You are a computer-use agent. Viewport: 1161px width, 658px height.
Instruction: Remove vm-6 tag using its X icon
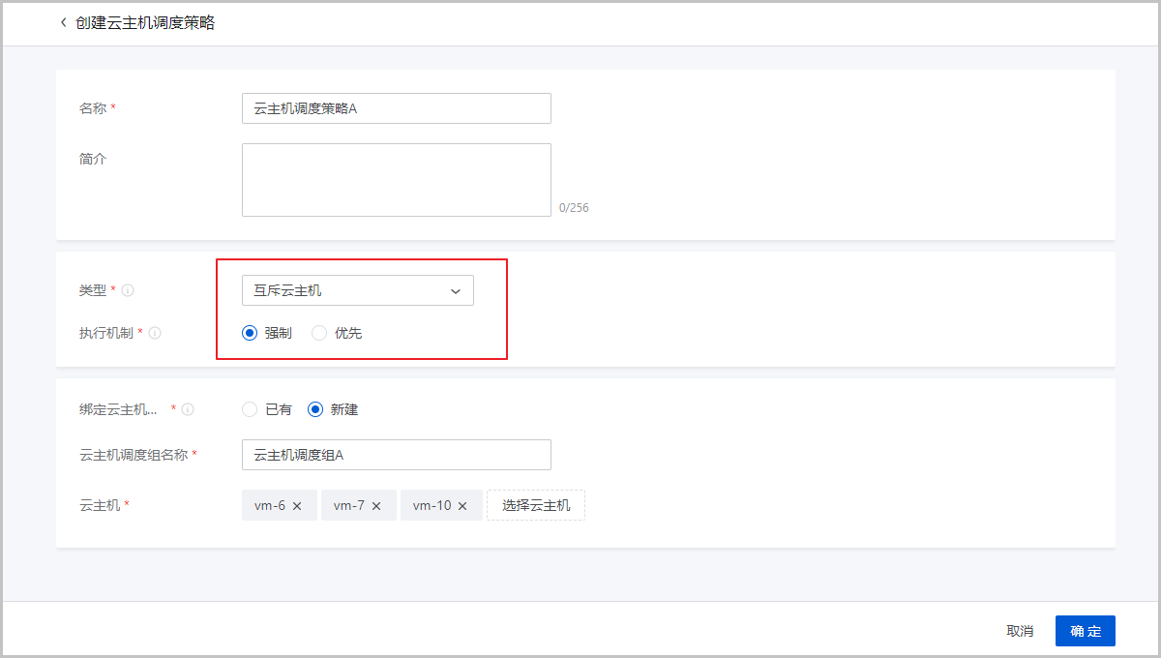297,505
